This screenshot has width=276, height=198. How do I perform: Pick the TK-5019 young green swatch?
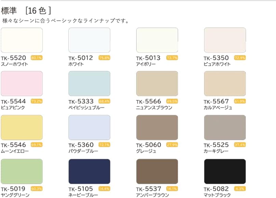[x=22, y=171]
